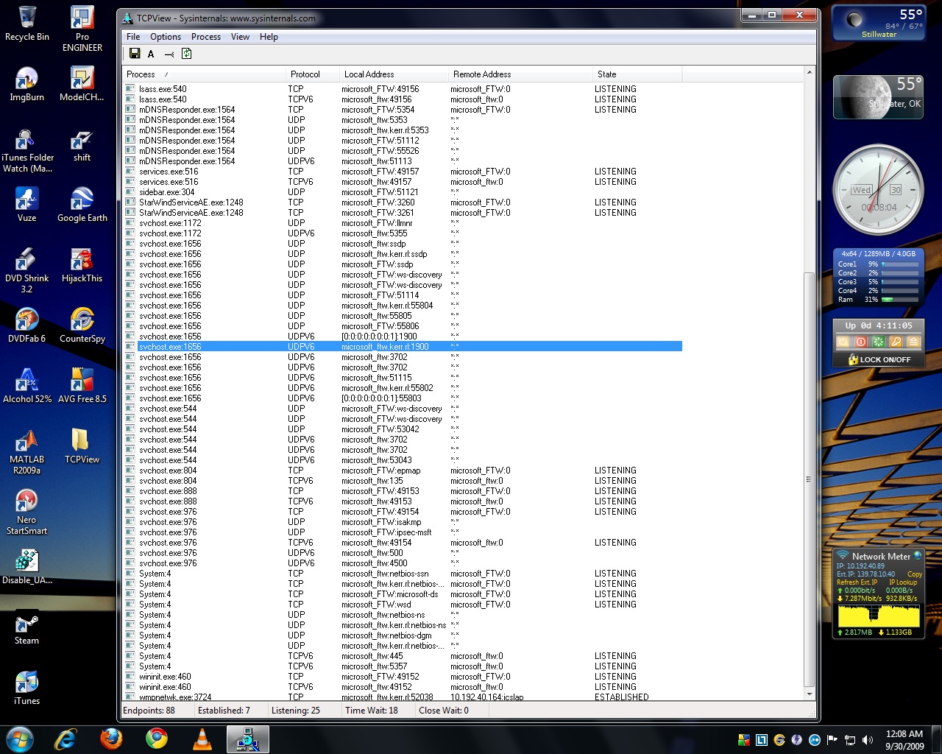Select the key icon in the shutdown gadget
The height and width of the screenshot is (754, 942).
click(896, 342)
